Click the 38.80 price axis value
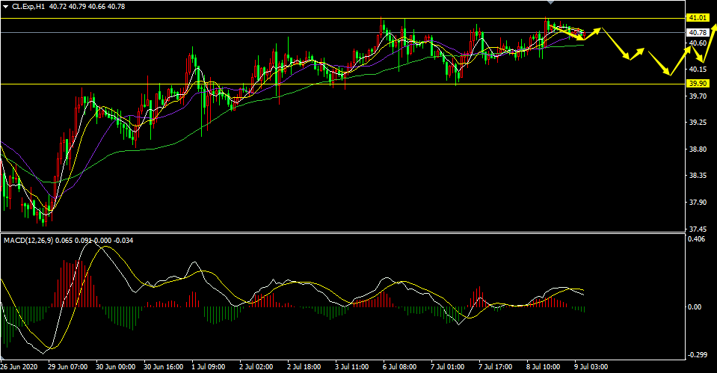The image size is (717, 373). 698,149
